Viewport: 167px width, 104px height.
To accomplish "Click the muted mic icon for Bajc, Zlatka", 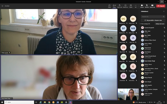I will pos(164,36).
